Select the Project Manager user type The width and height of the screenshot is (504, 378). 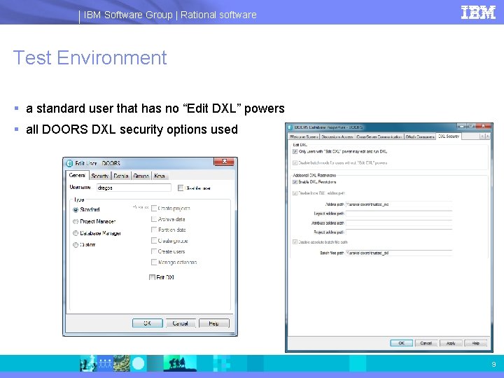coord(76,221)
